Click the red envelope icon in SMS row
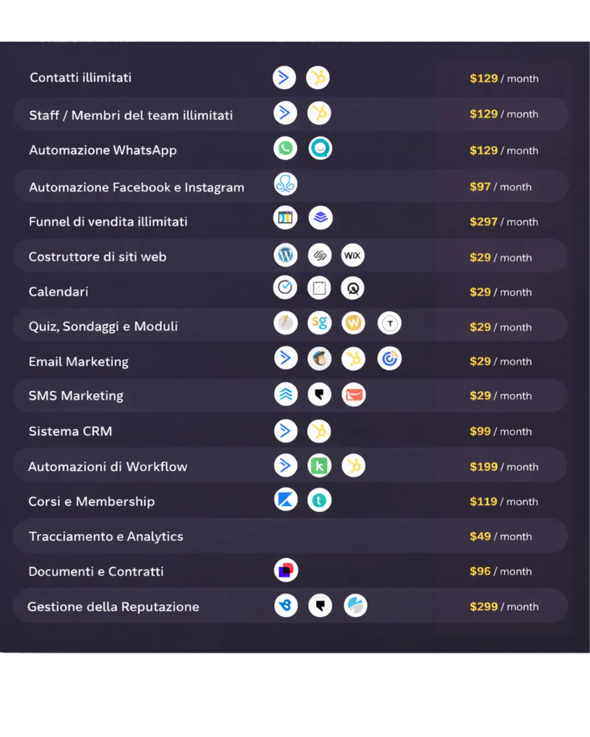Screen dimensions: 590x737 [x=353, y=395]
